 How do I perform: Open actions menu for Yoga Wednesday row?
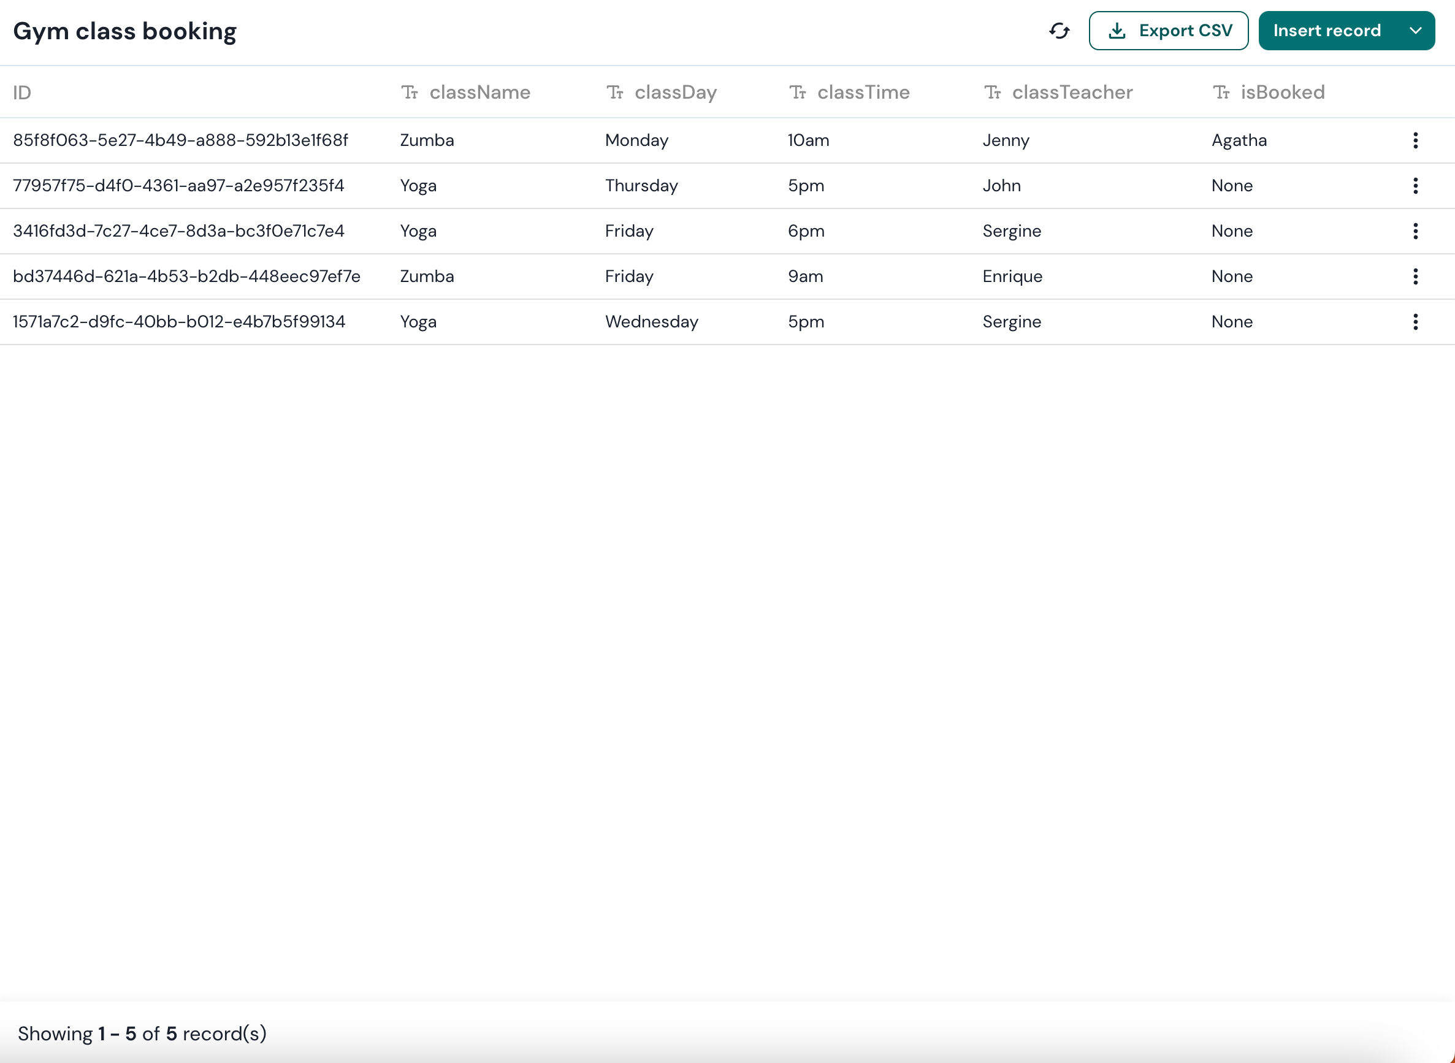click(x=1415, y=322)
